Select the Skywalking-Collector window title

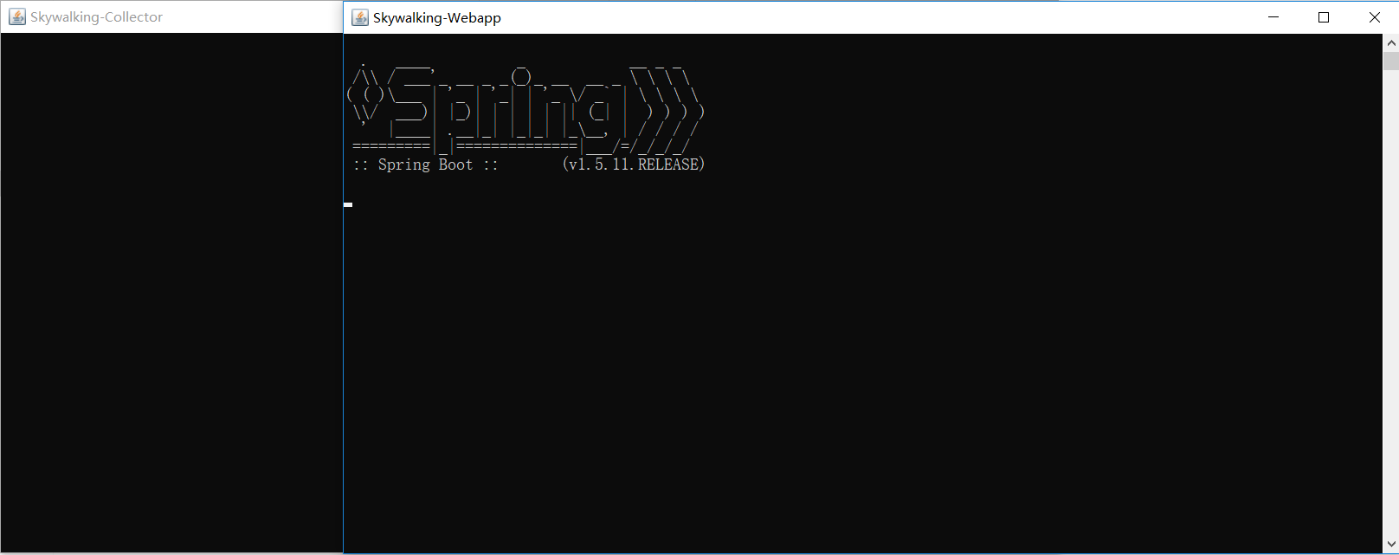pyautogui.click(x=96, y=17)
